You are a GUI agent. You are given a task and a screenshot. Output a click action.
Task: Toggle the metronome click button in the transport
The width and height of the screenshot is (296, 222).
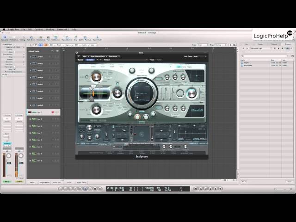220,189
